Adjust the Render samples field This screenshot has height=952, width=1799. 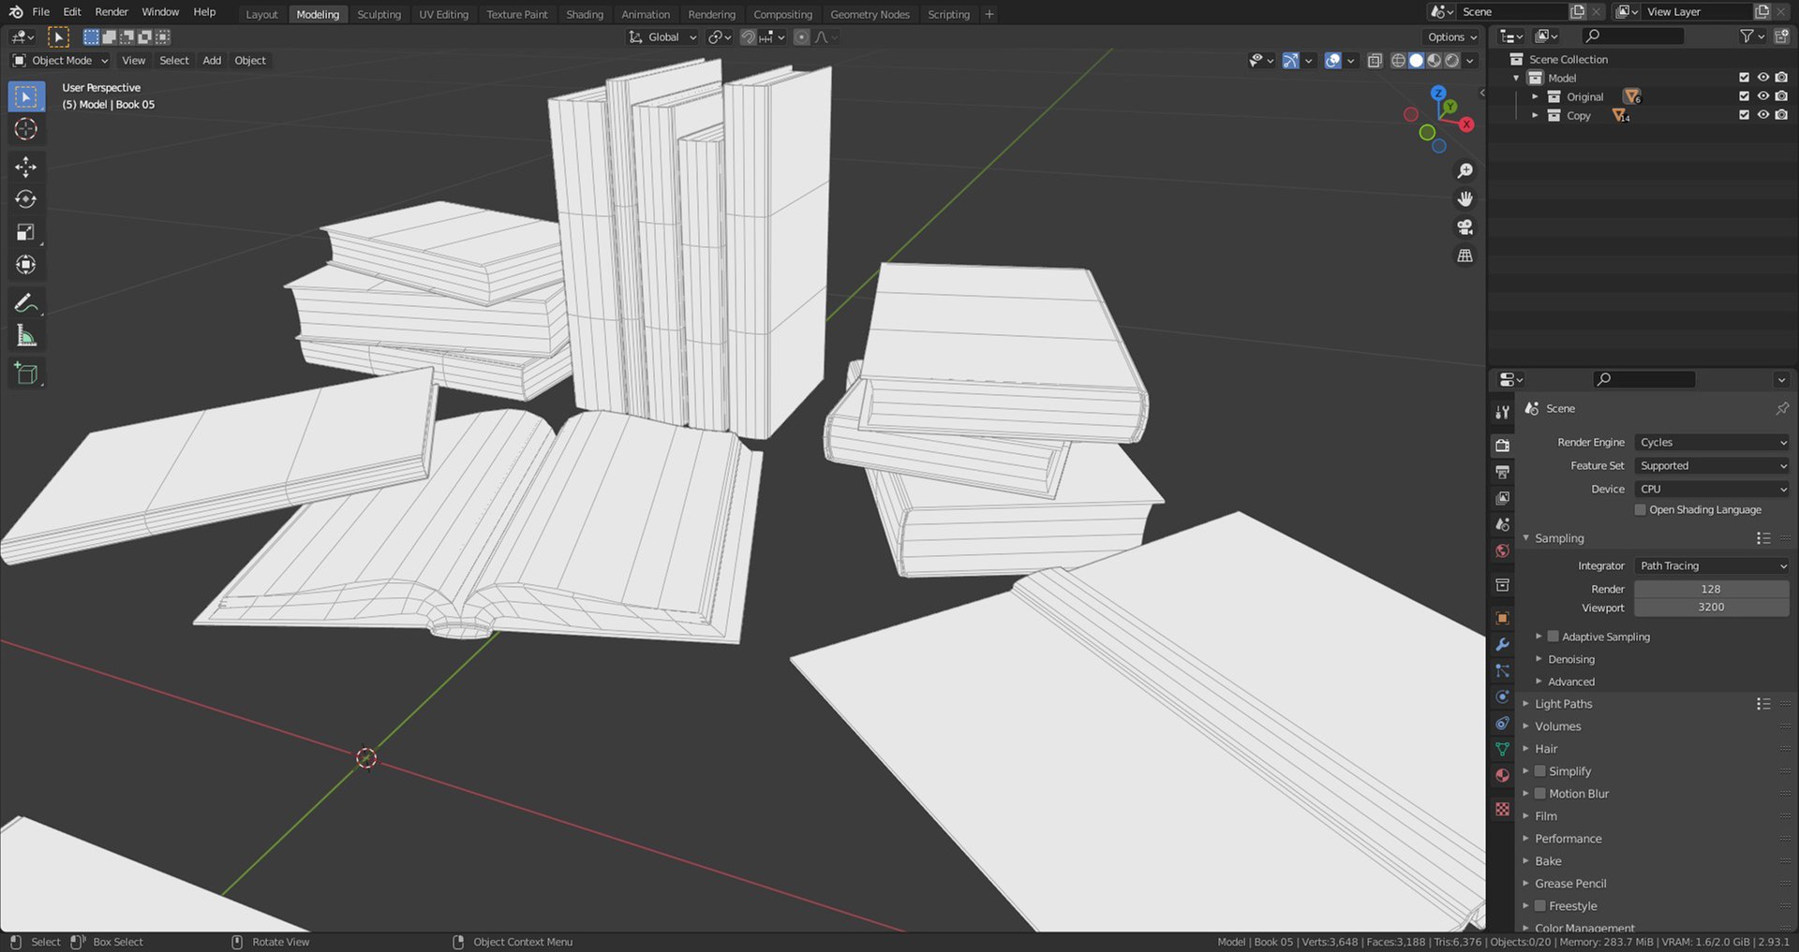[1711, 589]
